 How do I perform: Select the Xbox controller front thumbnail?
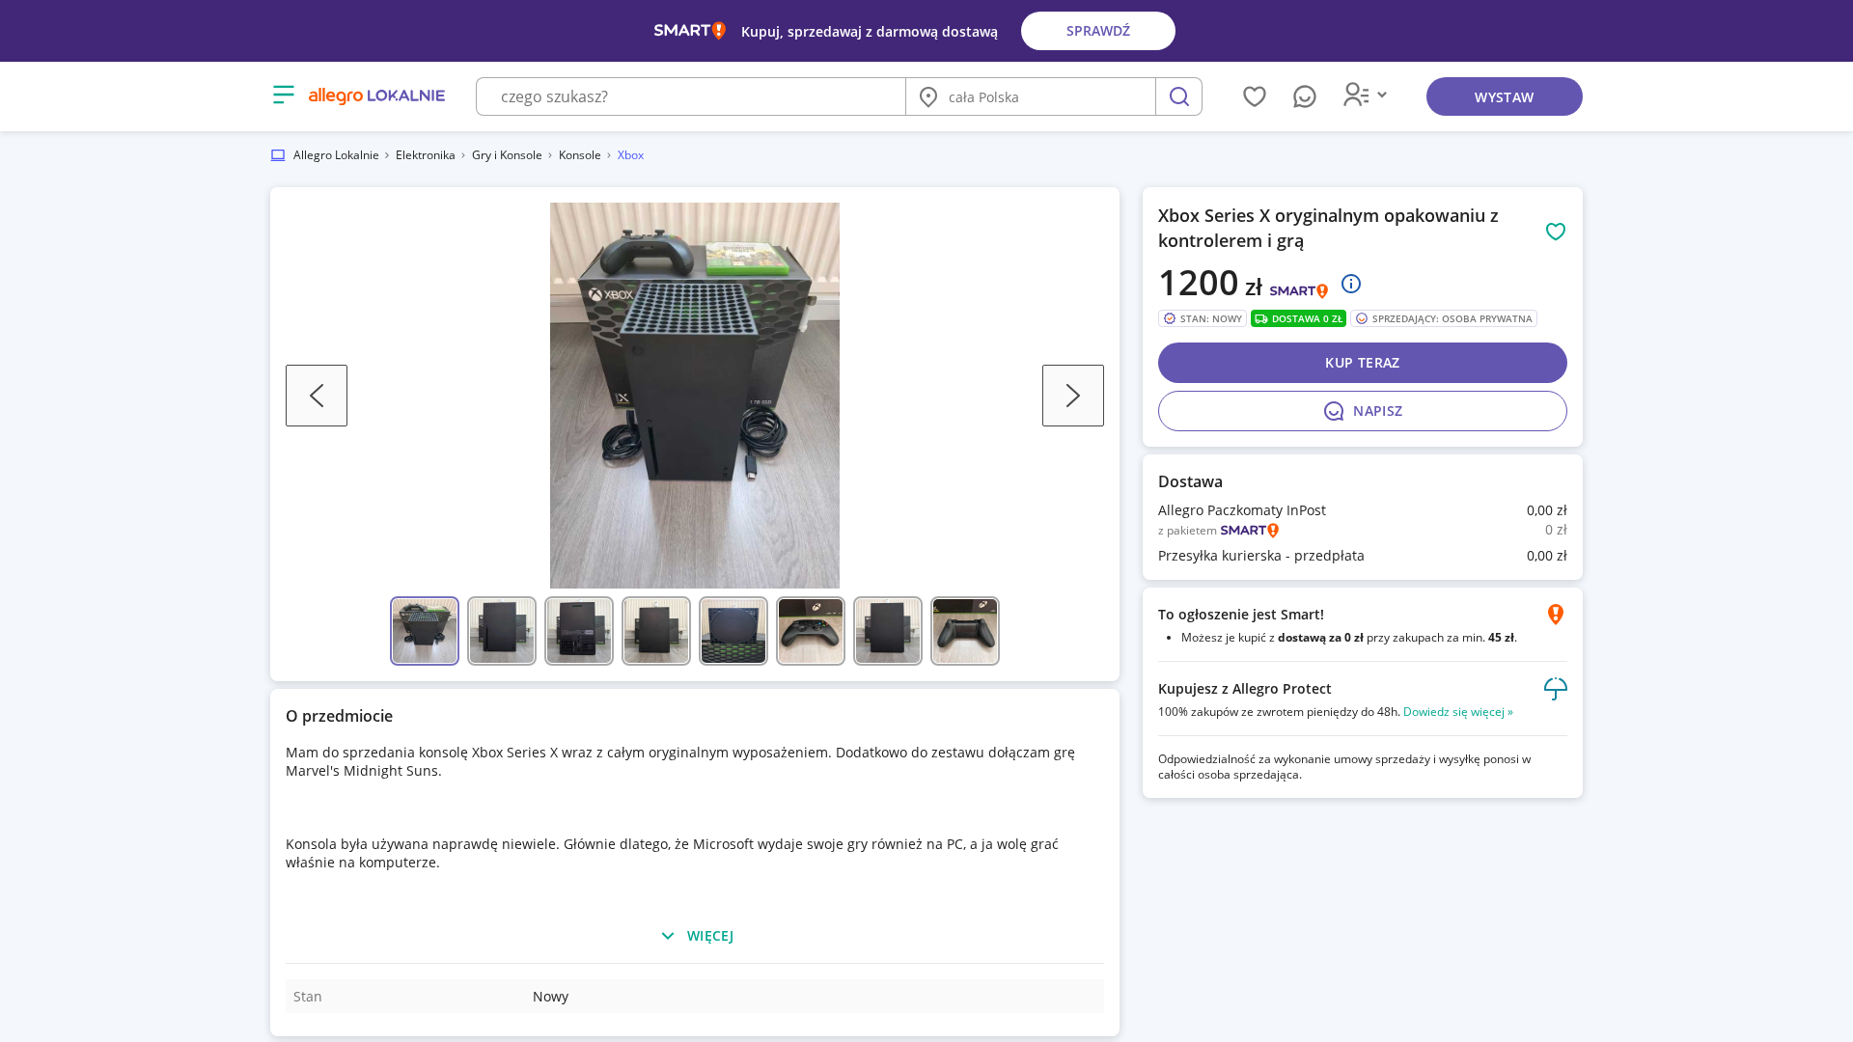(811, 631)
